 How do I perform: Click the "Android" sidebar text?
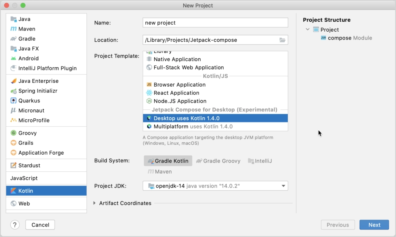(29, 58)
